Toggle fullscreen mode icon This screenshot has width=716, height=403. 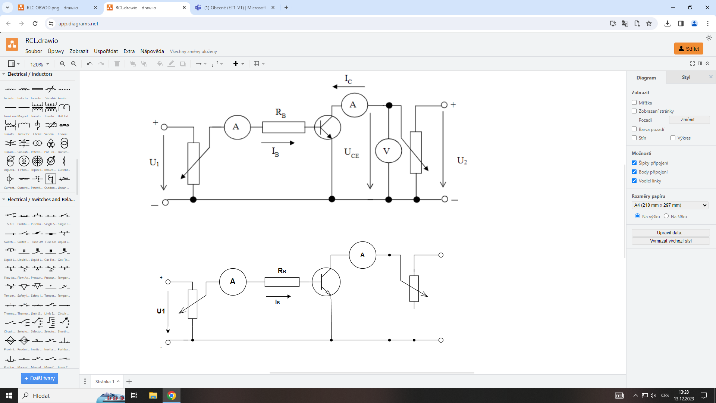693,63
